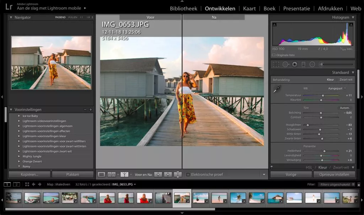
Task: Toggle highlight clipping indicator in histogram
Action: [351, 25]
